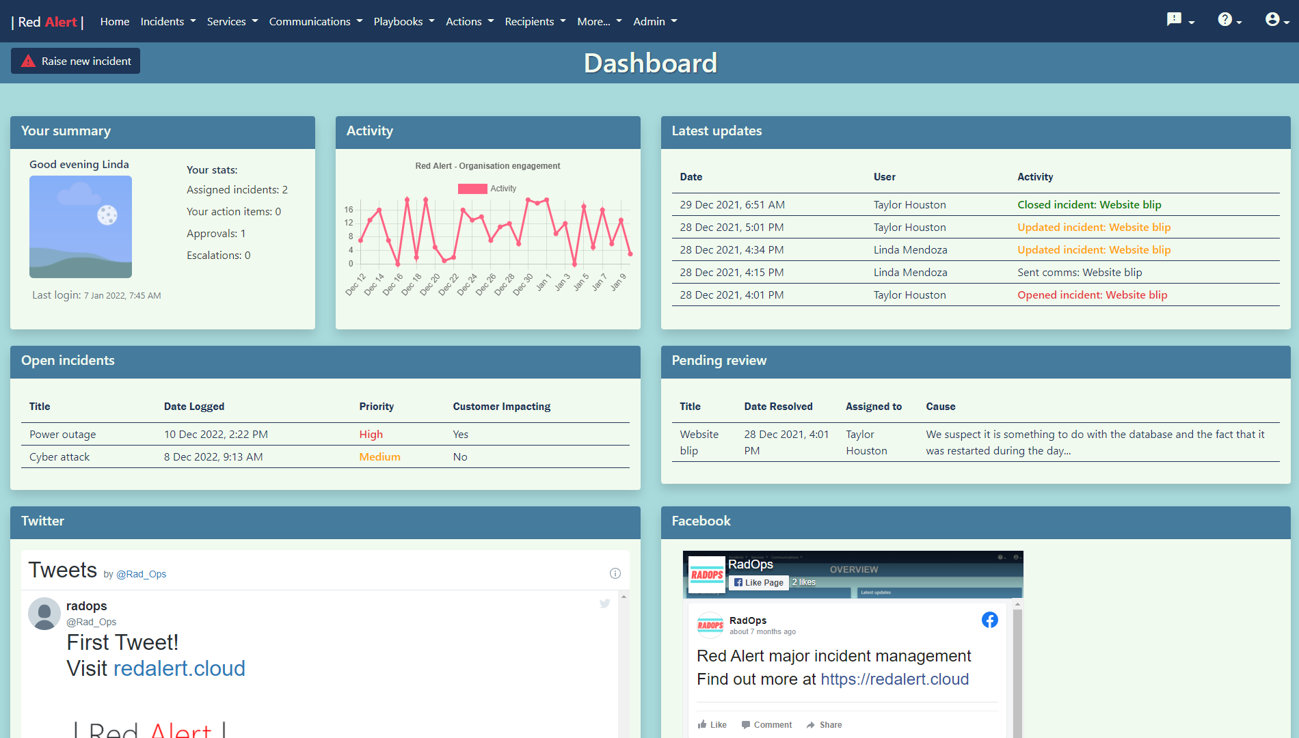Image resolution: width=1299 pixels, height=738 pixels.
Task: Open the redalert.cloud link in the tweet
Action: point(179,668)
